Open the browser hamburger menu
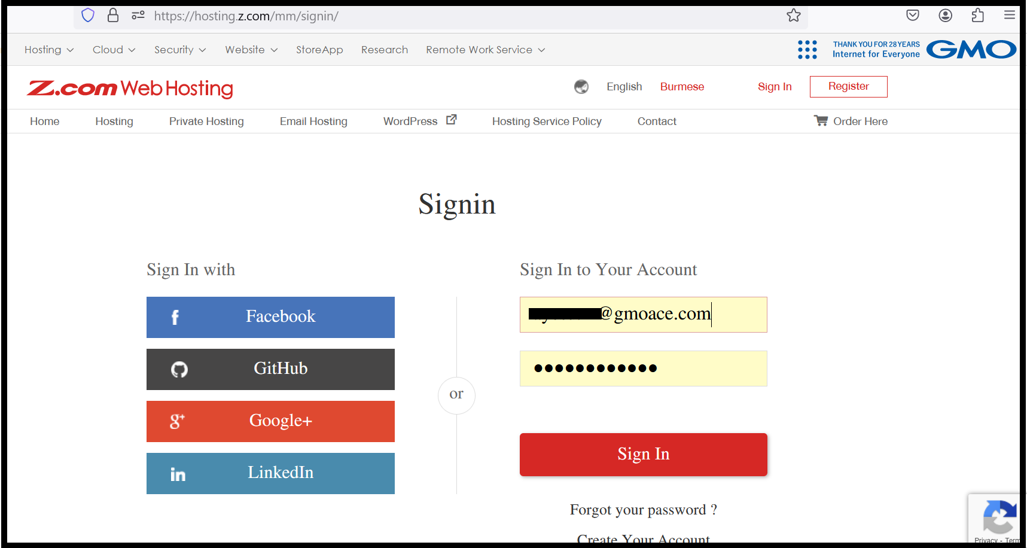This screenshot has height=548, width=1027. (x=1010, y=15)
